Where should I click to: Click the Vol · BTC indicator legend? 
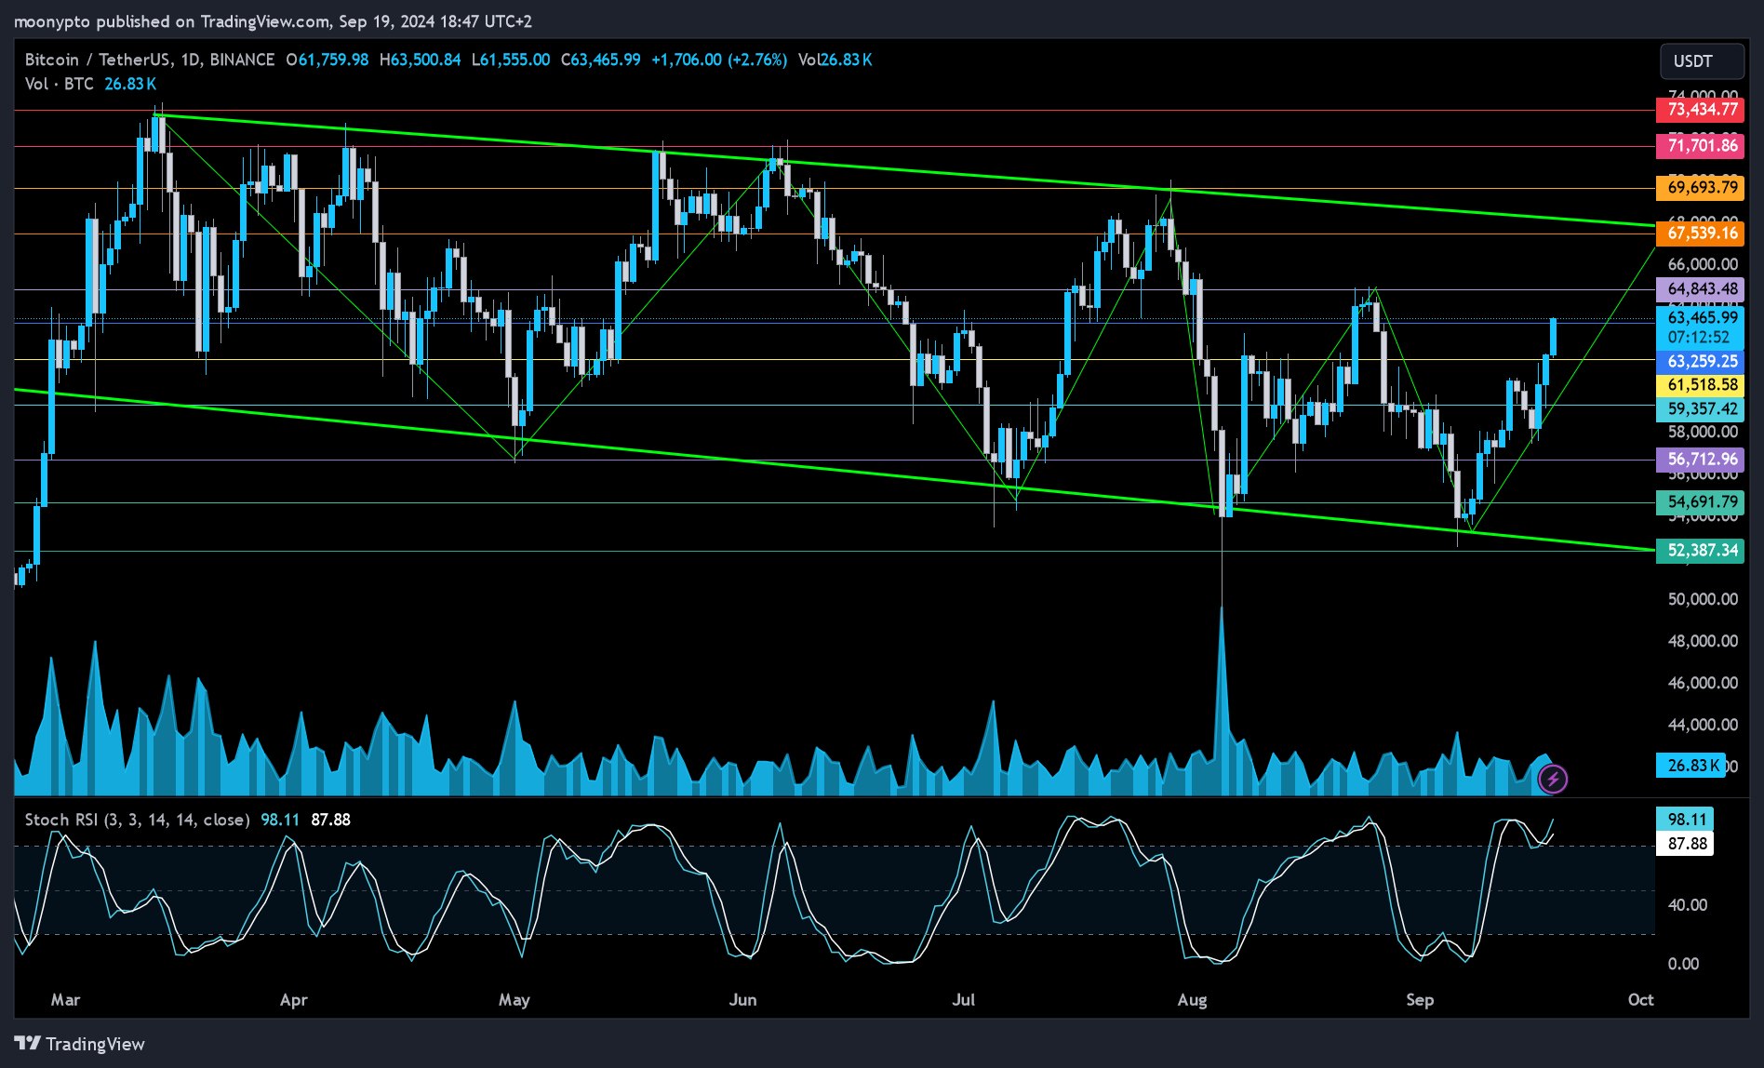click(x=59, y=84)
